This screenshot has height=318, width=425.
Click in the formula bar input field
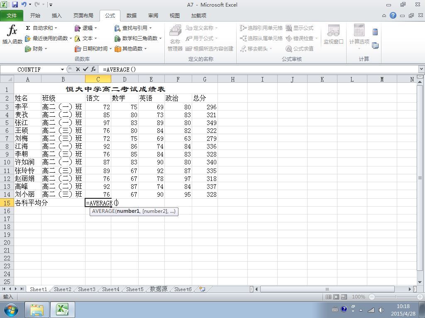tap(257, 69)
